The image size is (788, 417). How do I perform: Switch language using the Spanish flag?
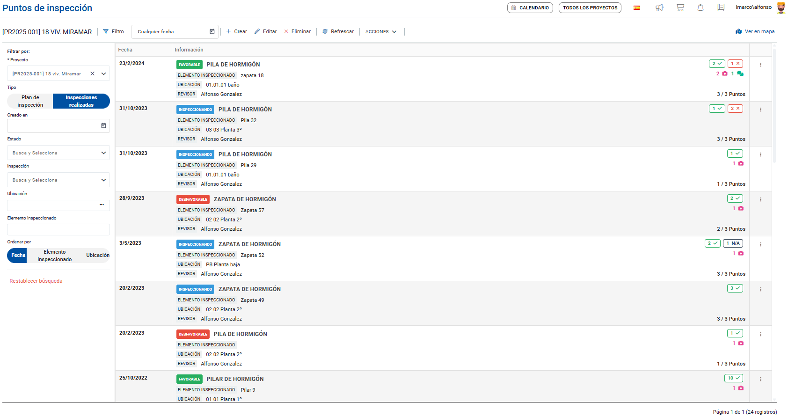tap(636, 7)
